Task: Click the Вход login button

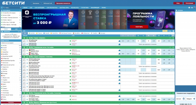Action: (x=178, y=3)
